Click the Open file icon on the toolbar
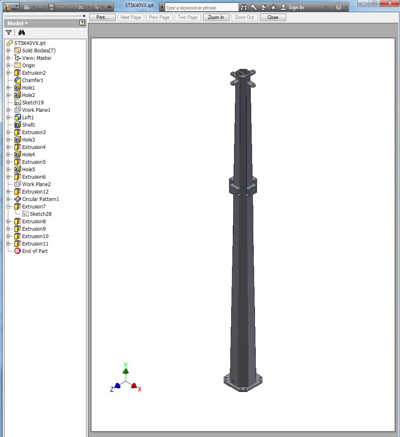Viewport: 400px width, 437px height. pyautogui.click(x=41, y=7)
